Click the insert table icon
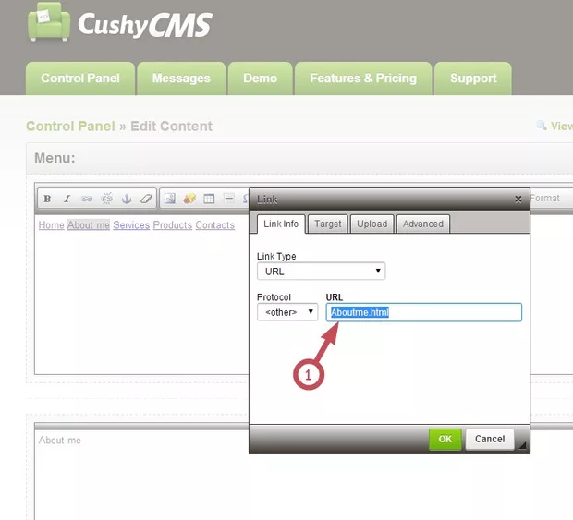The width and height of the screenshot is (573, 520). (209, 199)
